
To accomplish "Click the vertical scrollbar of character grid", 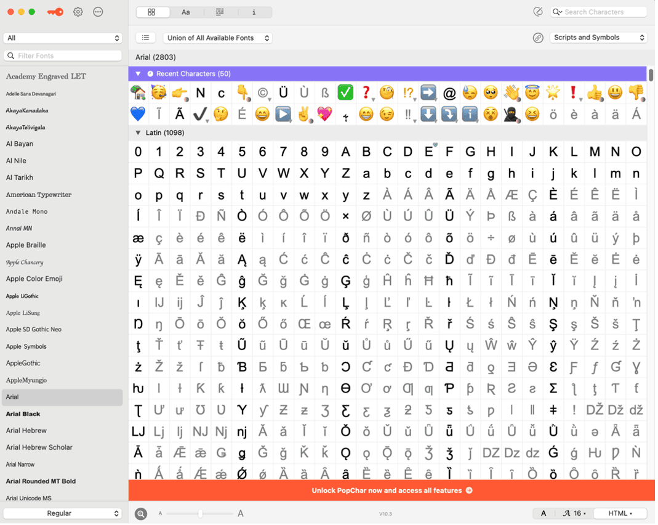I will [x=651, y=75].
